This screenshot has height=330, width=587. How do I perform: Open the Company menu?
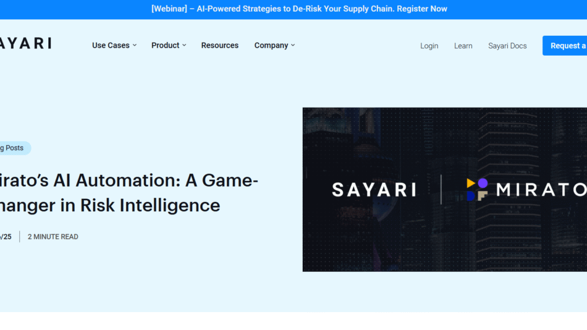pyautogui.click(x=271, y=45)
